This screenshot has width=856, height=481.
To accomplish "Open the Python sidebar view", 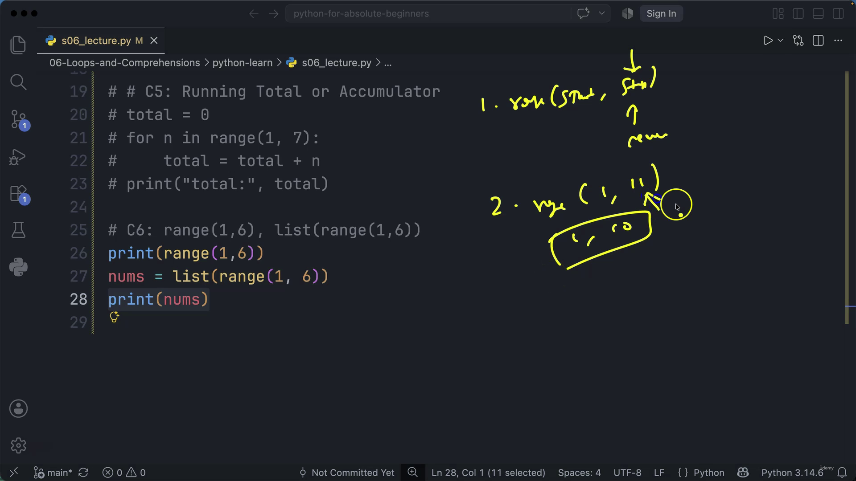I will click(x=18, y=267).
